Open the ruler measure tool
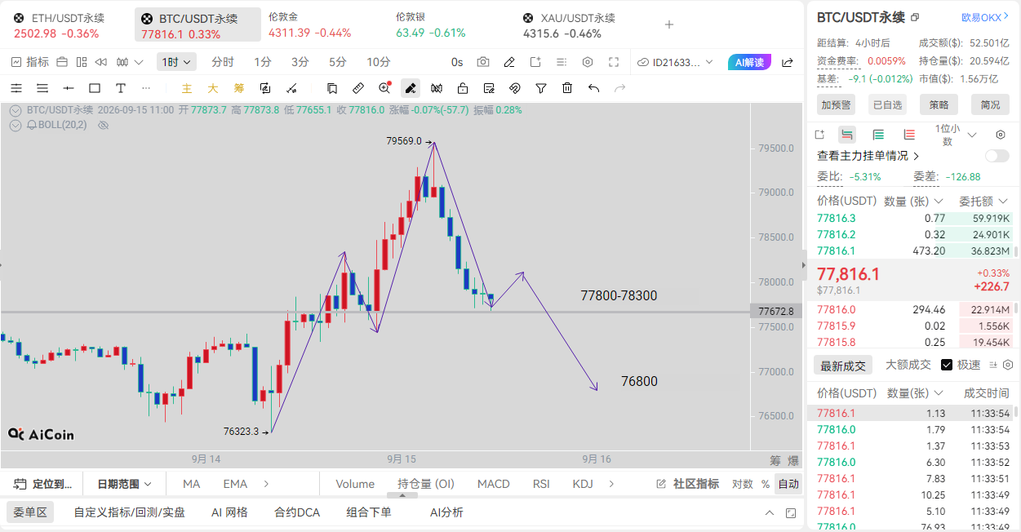 coord(358,88)
